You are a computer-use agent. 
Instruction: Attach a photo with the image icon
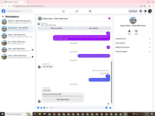41,108
